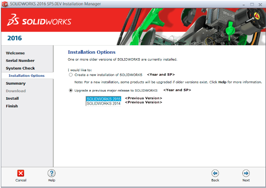Go to Welcome step in sidebar
This screenshot has height=188, width=266.
click(15, 53)
